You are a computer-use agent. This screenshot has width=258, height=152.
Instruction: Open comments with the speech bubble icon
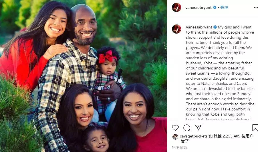pos(187,128)
